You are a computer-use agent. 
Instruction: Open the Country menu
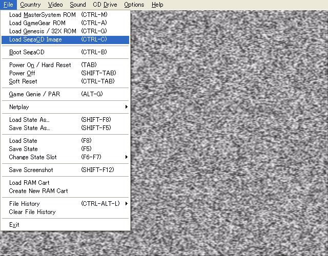click(x=30, y=5)
